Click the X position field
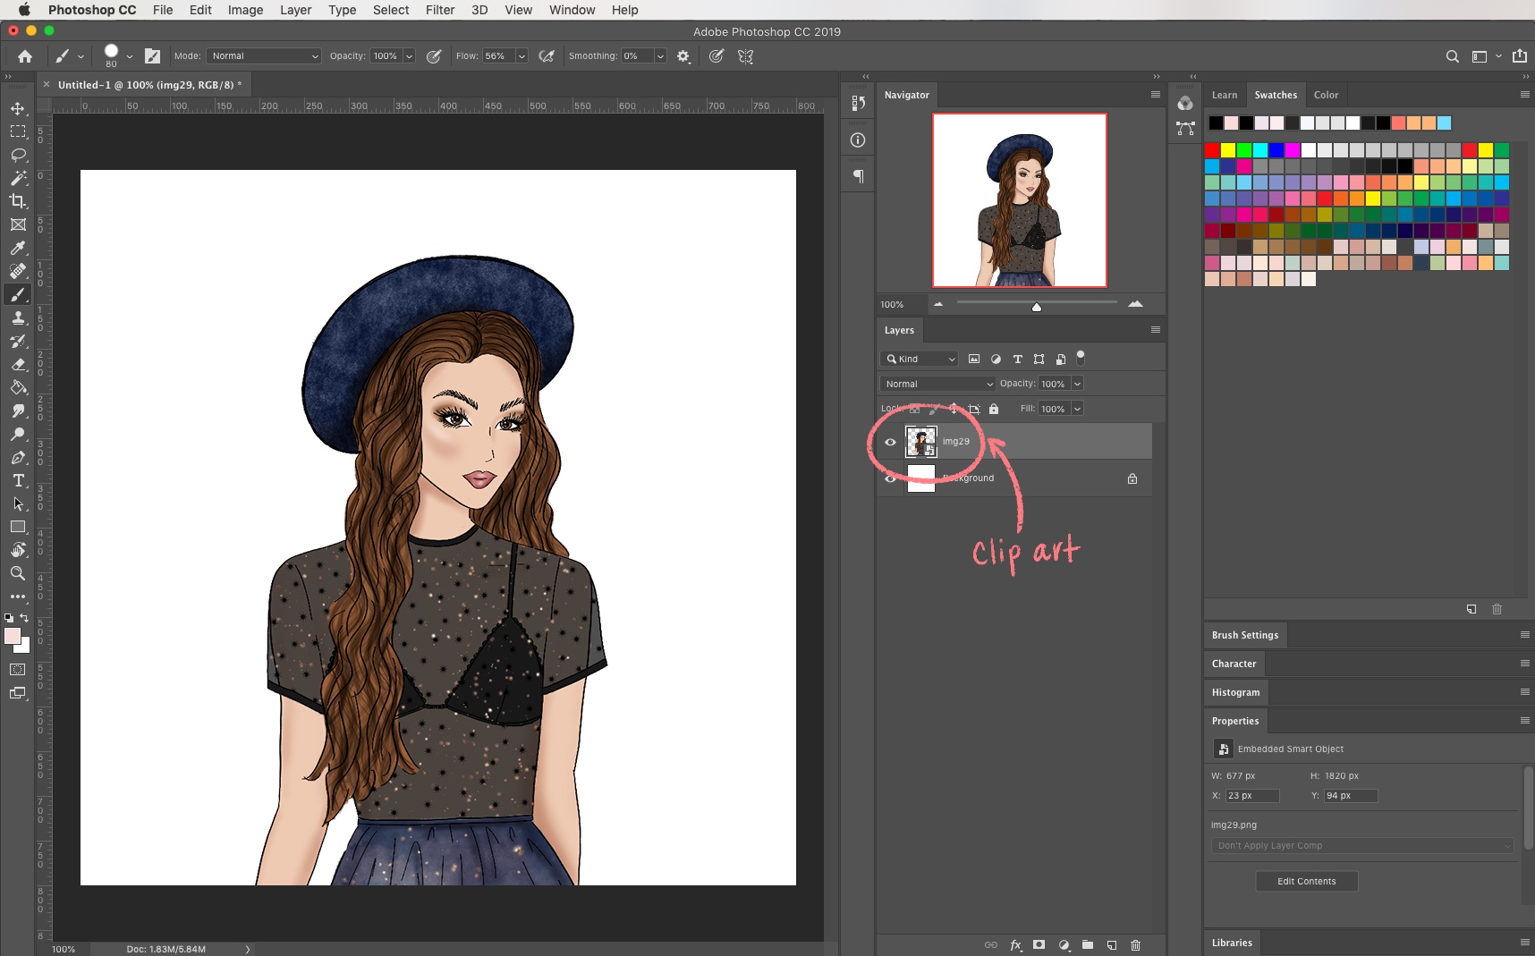 coord(1252,796)
